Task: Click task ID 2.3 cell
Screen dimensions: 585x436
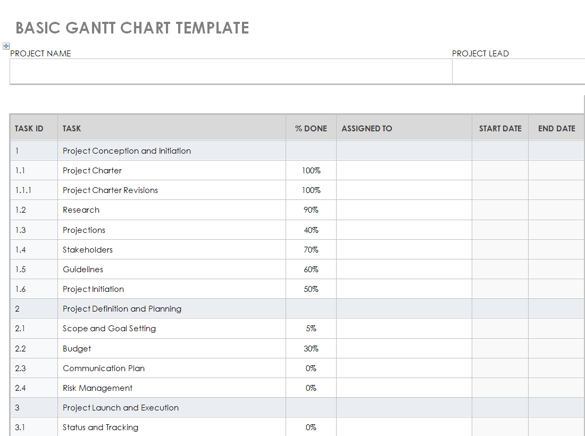Action: click(x=34, y=368)
